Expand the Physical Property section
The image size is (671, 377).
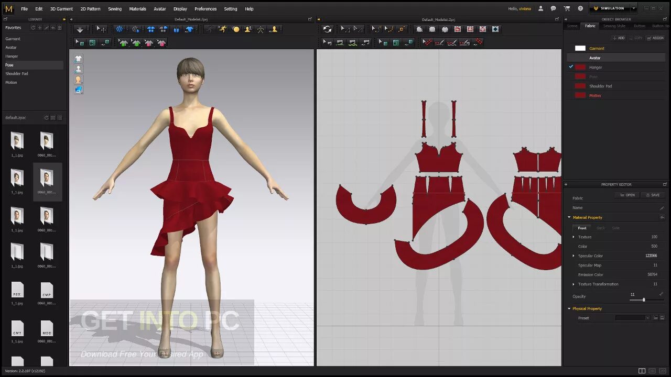[x=569, y=308]
